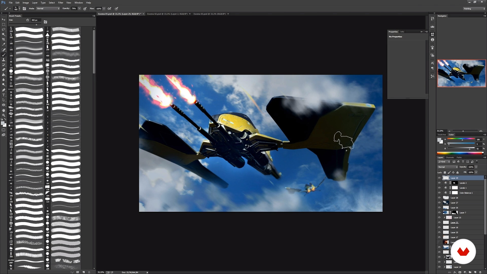Hide Layer 27 visibility eye
487x274 pixels.
[439, 203]
